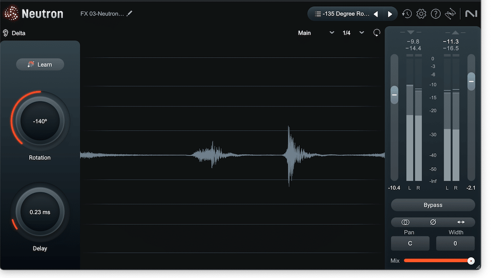Go to the previous preset
This screenshot has height=278, width=492.
point(376,14)
